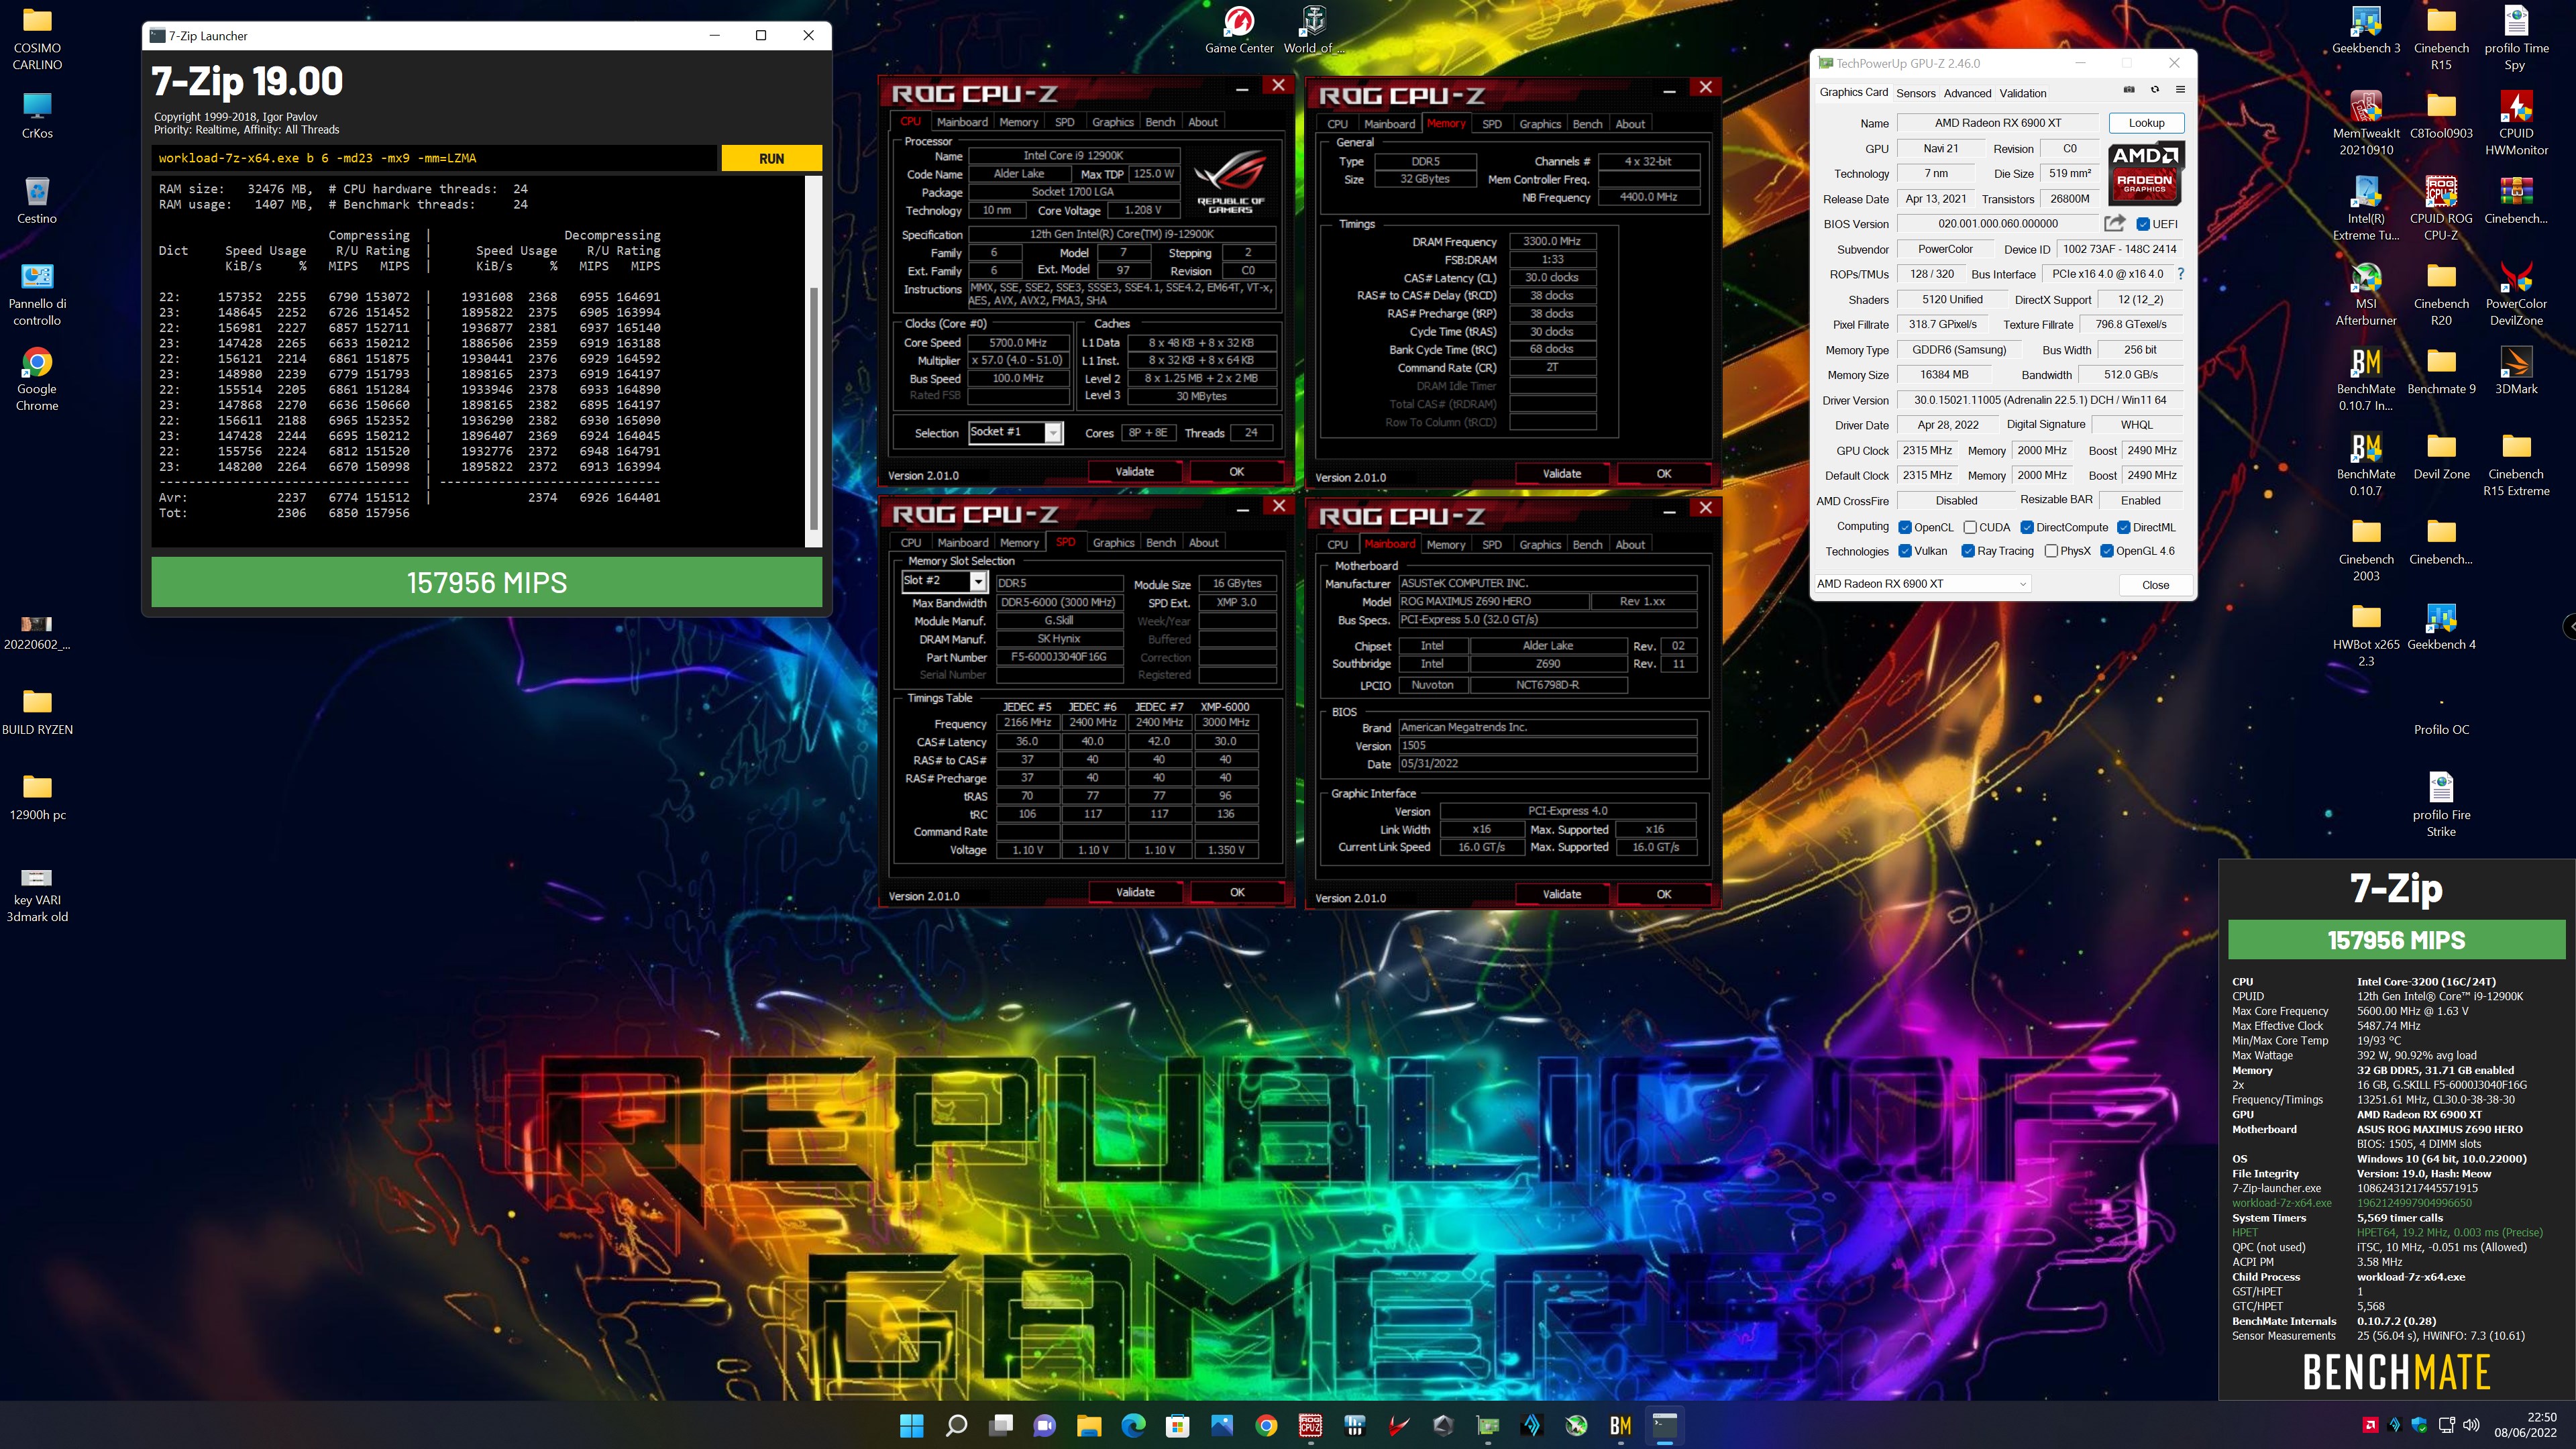Image resolution: width=2576 pixels, height=1449 pixels.
Task: Open the BUILD RYZEN desktop folder
Action: click(37, 711)
